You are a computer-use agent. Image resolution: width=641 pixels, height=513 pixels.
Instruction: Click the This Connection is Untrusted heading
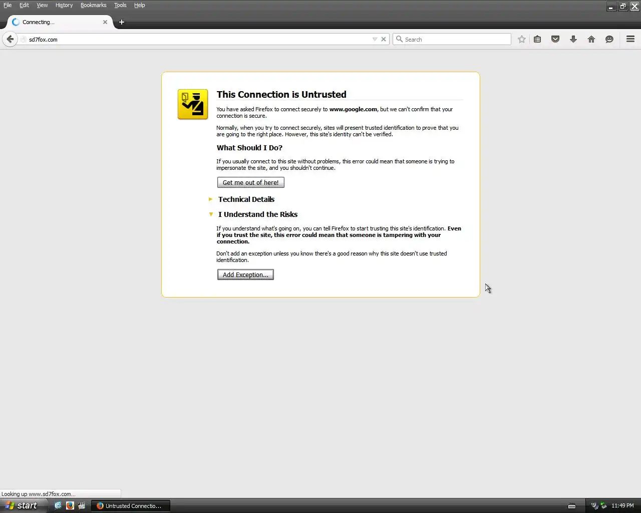coord(281,94)
